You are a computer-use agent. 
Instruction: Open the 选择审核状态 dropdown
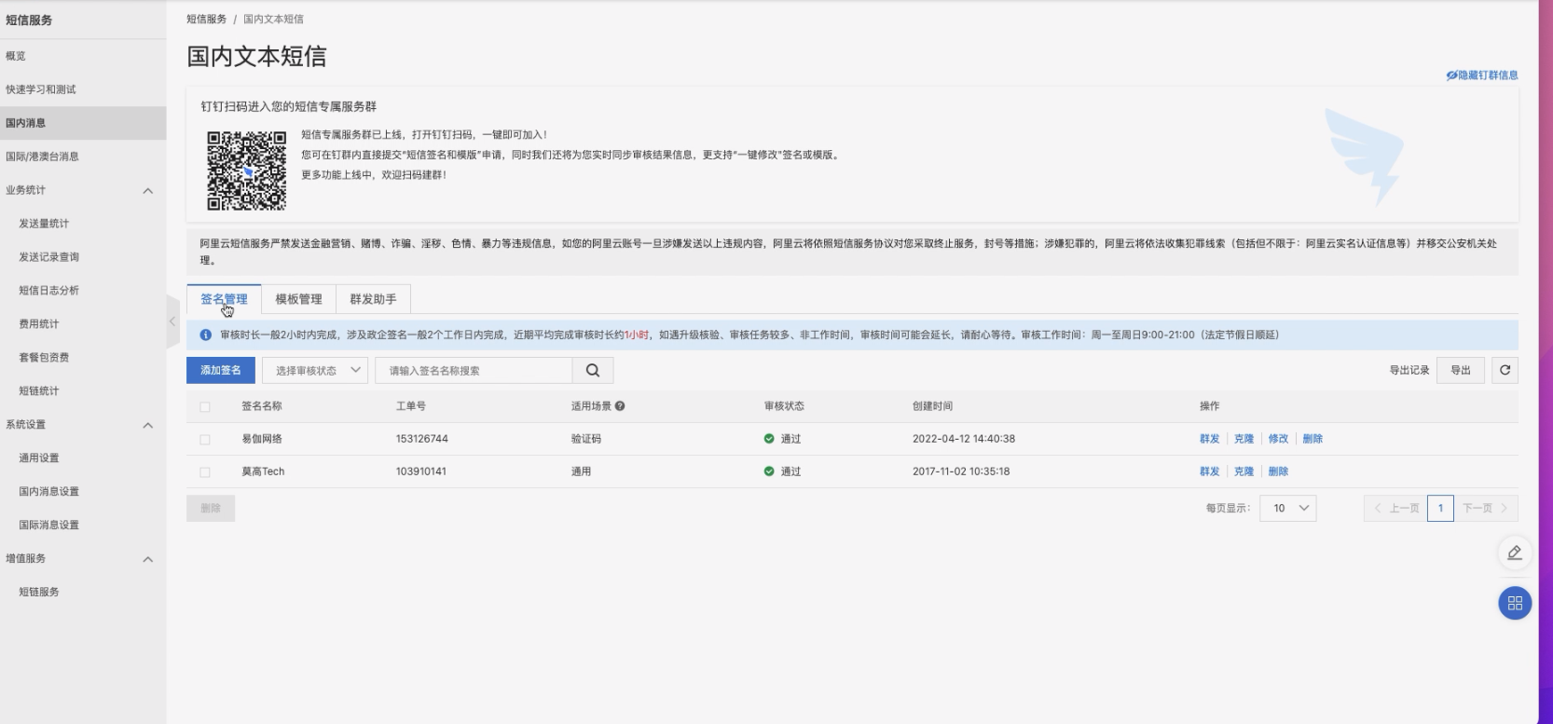click(315, 370)
